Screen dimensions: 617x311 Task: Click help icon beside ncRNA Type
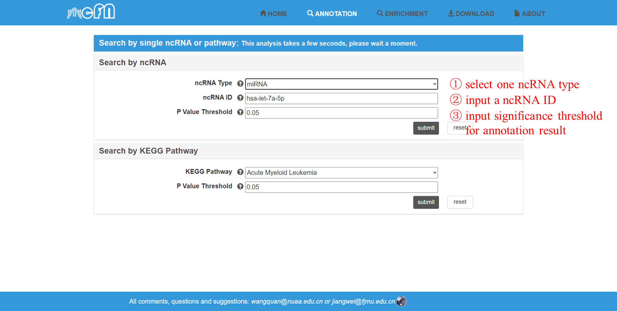point(240,84)
